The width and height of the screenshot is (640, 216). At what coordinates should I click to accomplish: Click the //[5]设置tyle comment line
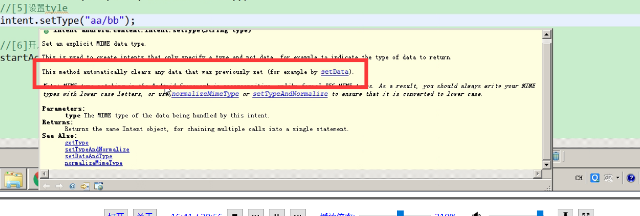34,8
